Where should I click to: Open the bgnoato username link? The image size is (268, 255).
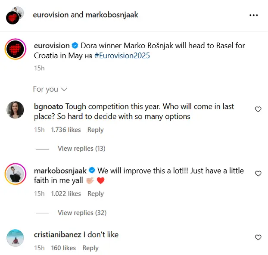tap(49, 106)
